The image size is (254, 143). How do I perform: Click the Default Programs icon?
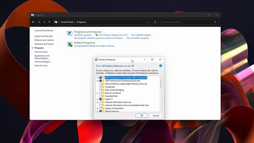point(70,44)
